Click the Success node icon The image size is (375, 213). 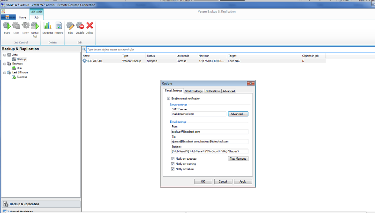click(14, 77)
